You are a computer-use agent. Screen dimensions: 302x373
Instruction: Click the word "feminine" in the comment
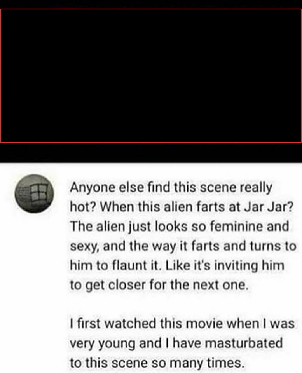pos(236,226)
